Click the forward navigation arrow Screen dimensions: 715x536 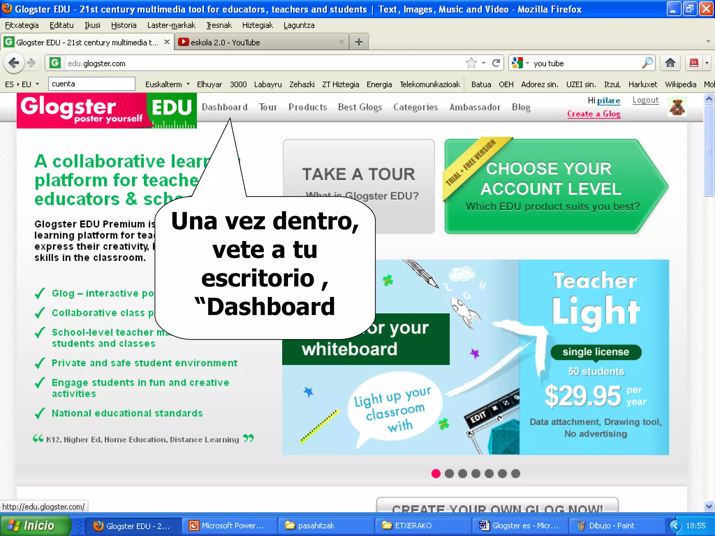tap(32, 63)
